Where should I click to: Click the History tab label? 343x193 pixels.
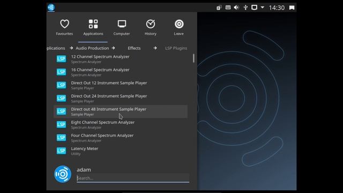point(151,34)
